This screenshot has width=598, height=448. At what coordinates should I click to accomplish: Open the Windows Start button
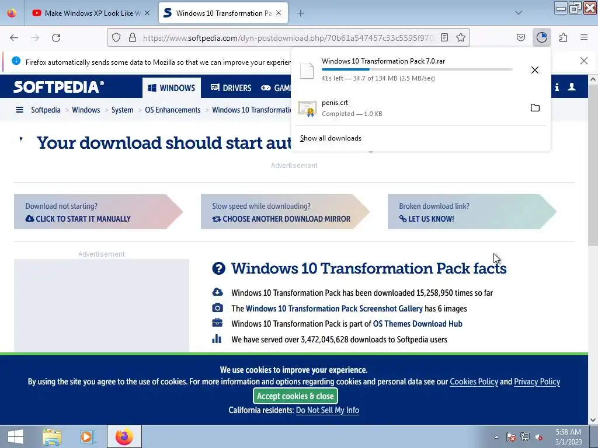16,436
